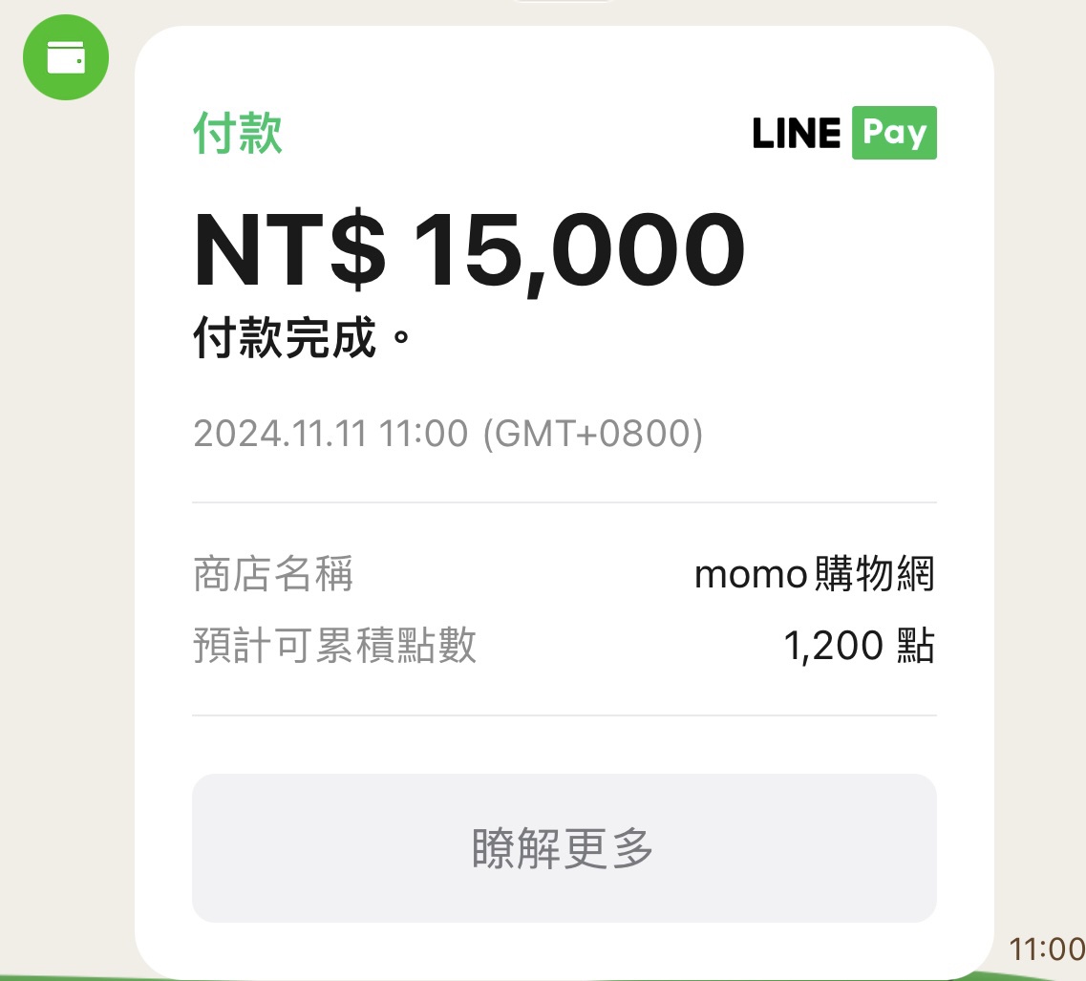Click the 2024.11.11 payment date
Screen dimensions: 1086x981
[281, 435]
